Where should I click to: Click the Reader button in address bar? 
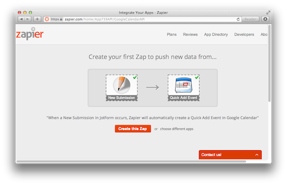coord(250,19)
